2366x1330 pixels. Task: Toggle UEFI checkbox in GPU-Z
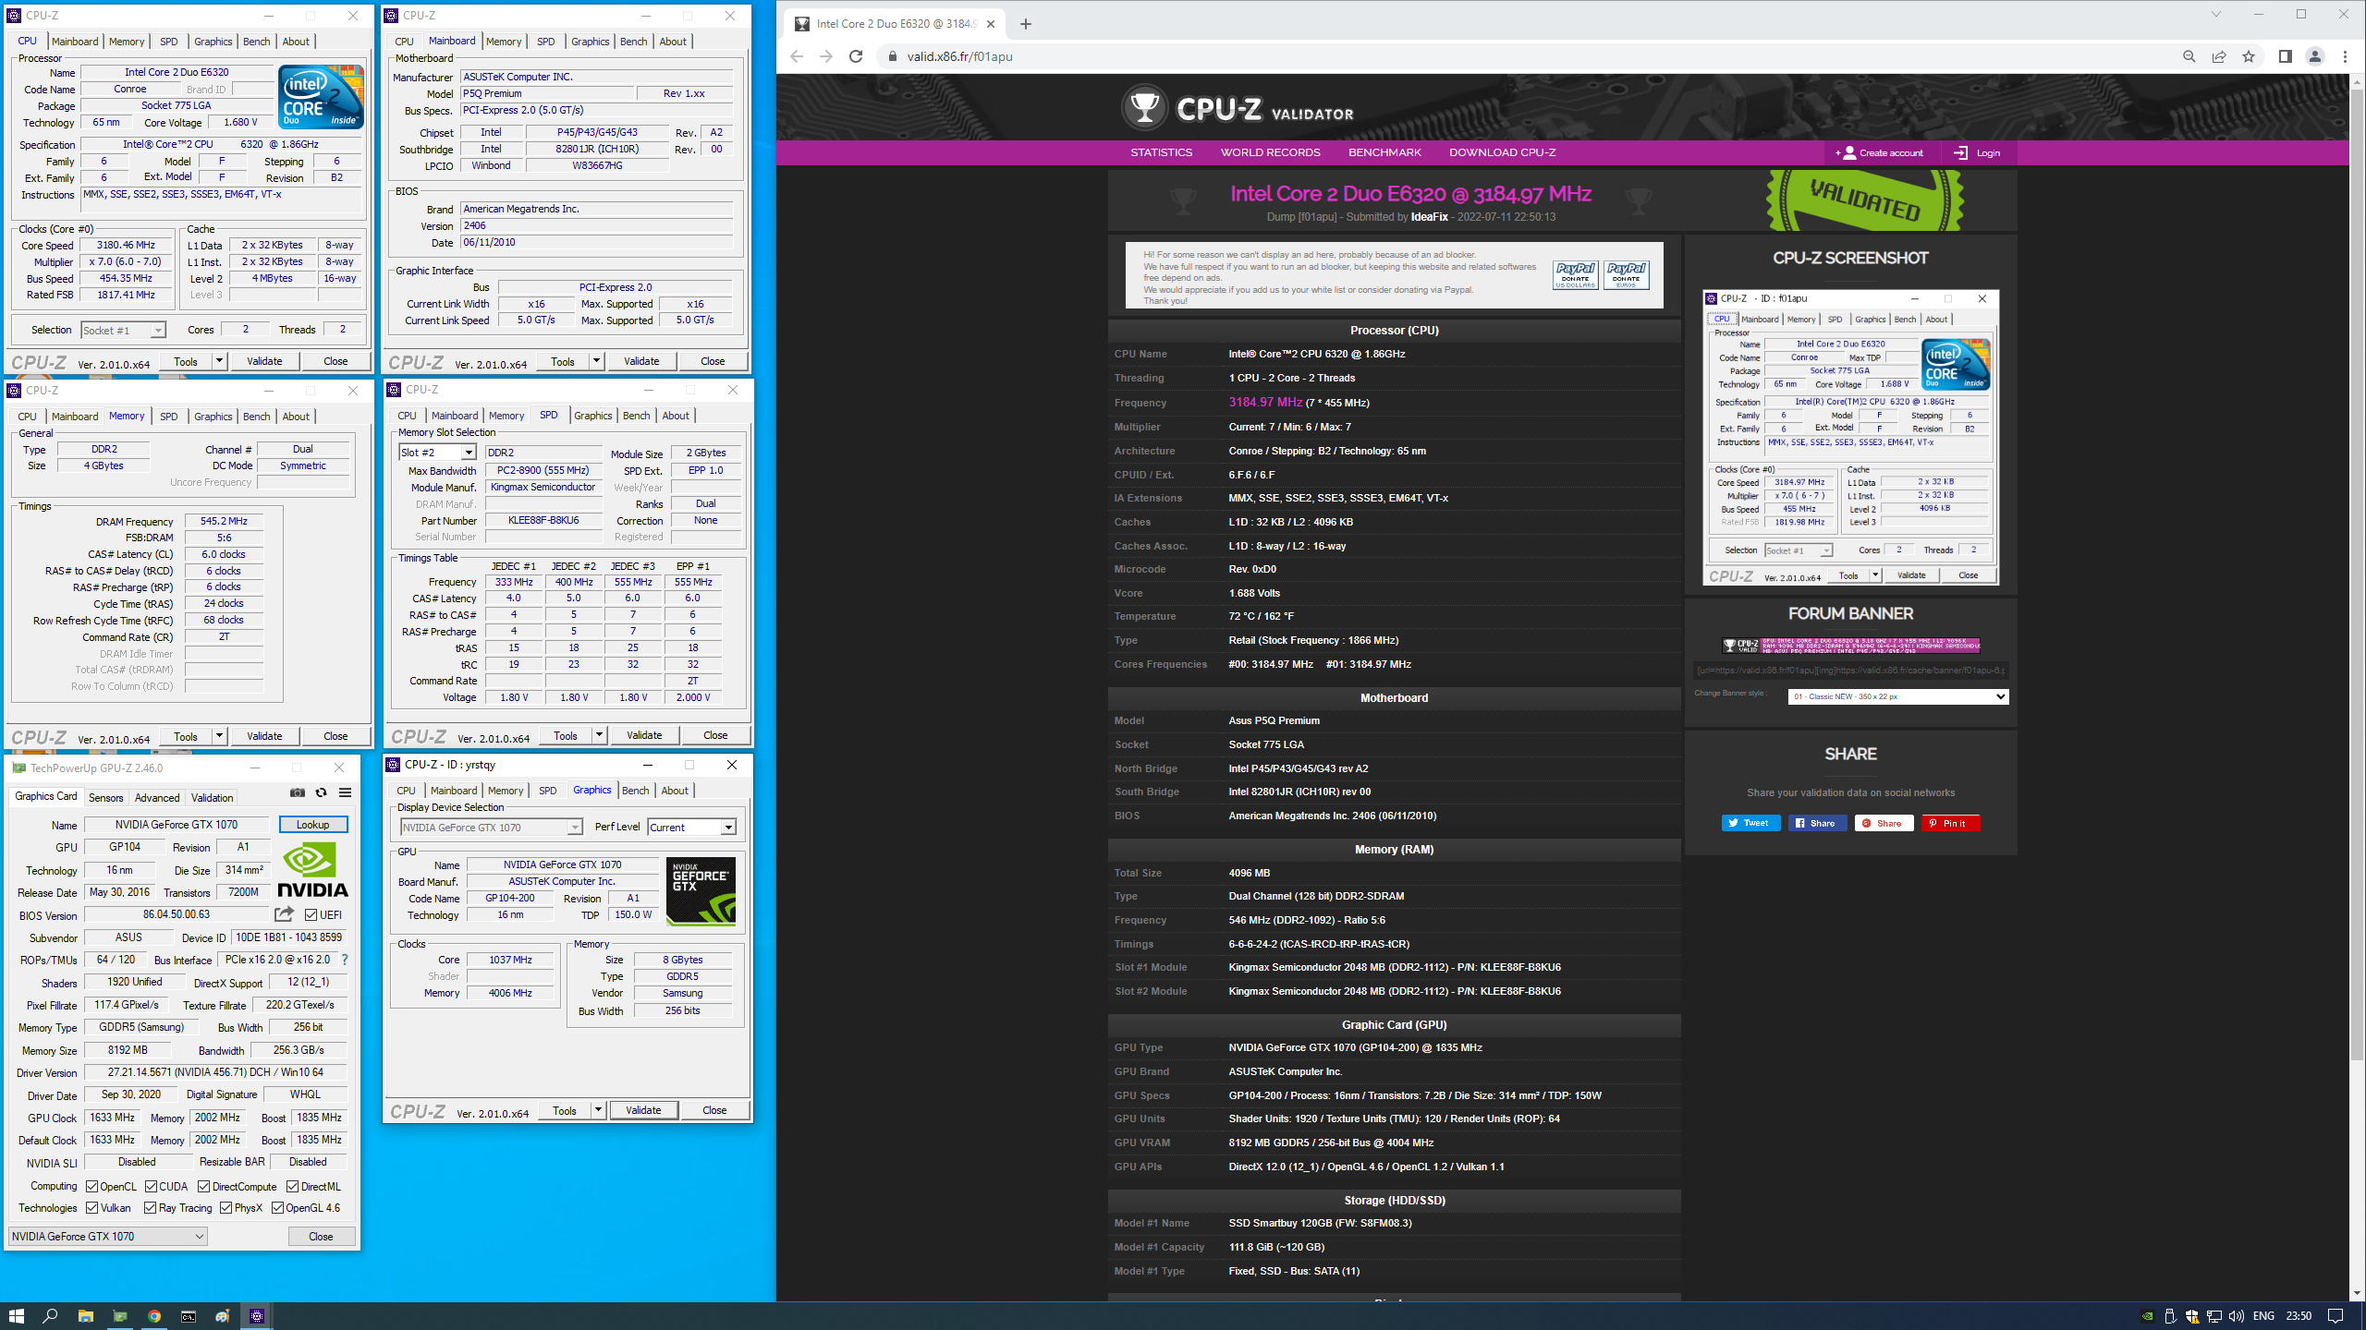[x=311, y=915]
